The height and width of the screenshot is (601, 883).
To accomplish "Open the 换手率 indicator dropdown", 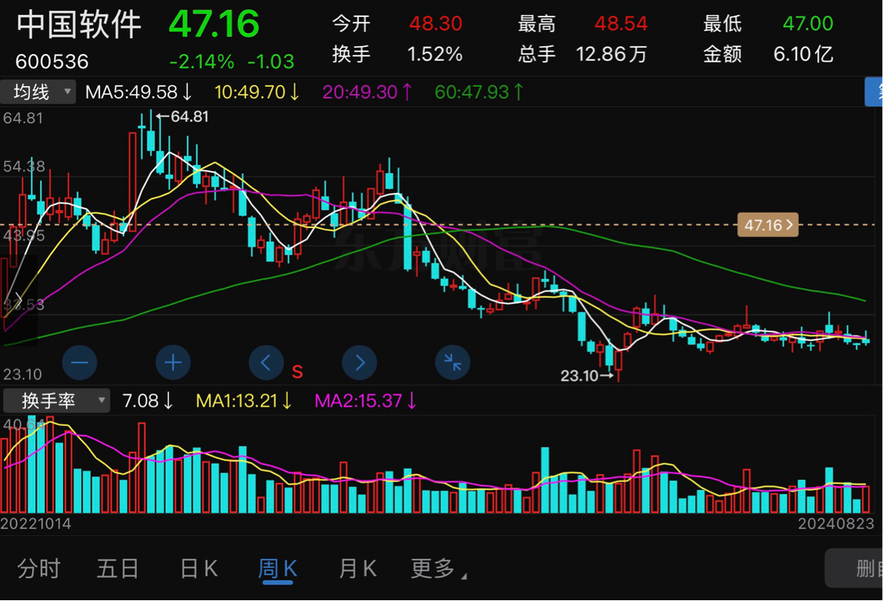I will 56,401.
